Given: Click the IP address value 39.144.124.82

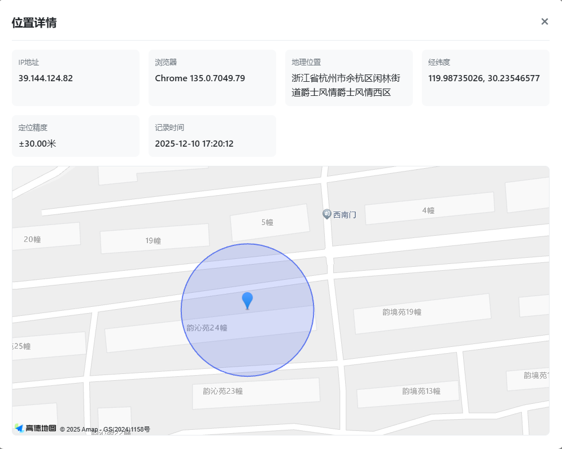Looking at the screenshot, I should pos(46,78).
